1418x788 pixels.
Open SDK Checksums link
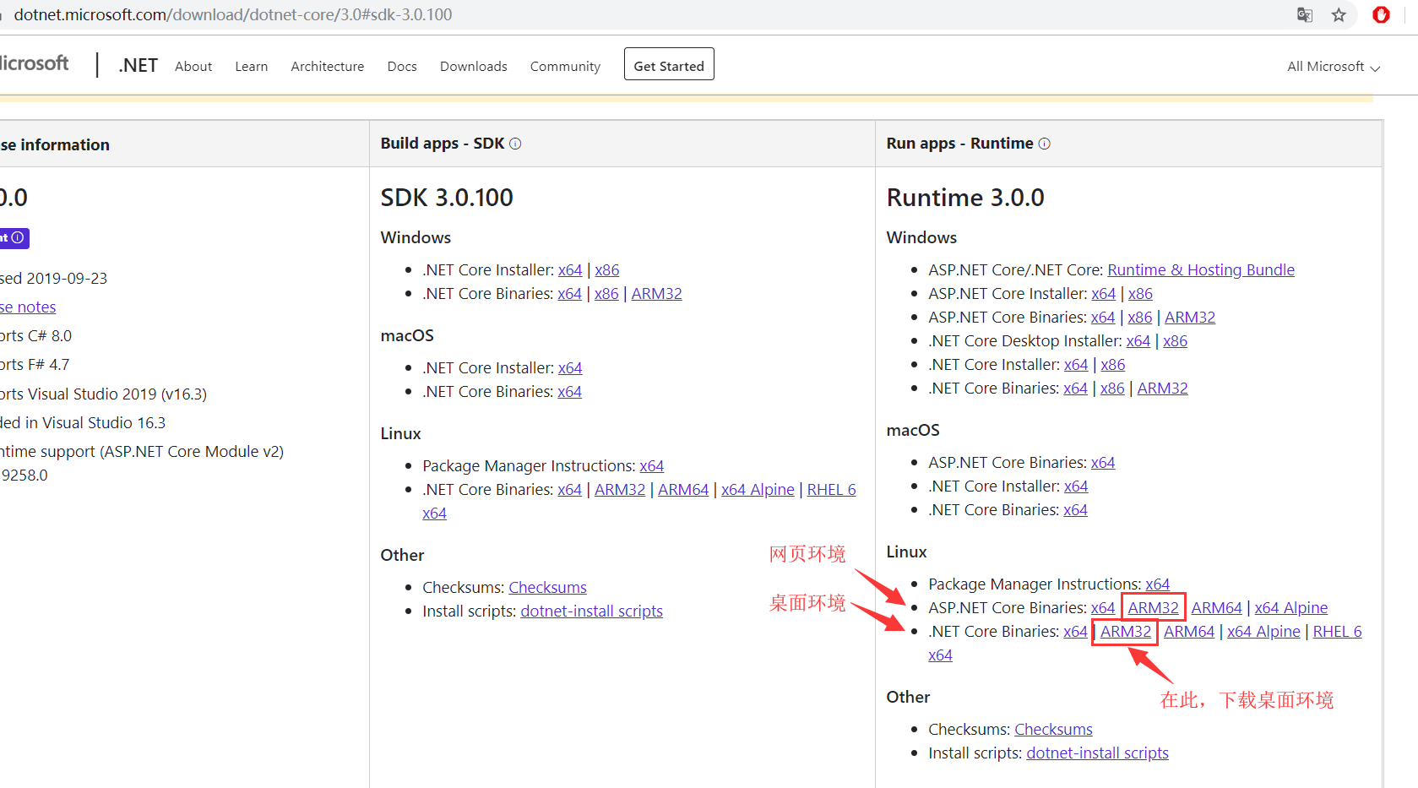tap(547, 588)
